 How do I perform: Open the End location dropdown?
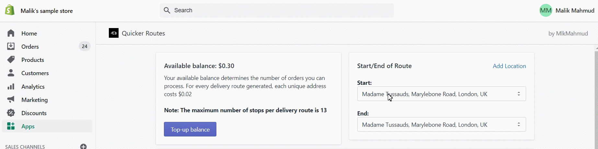(x=441, y=124)
